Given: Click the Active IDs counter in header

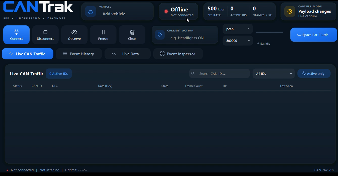Looking at the screenshot, I should (x=239, y=11).
